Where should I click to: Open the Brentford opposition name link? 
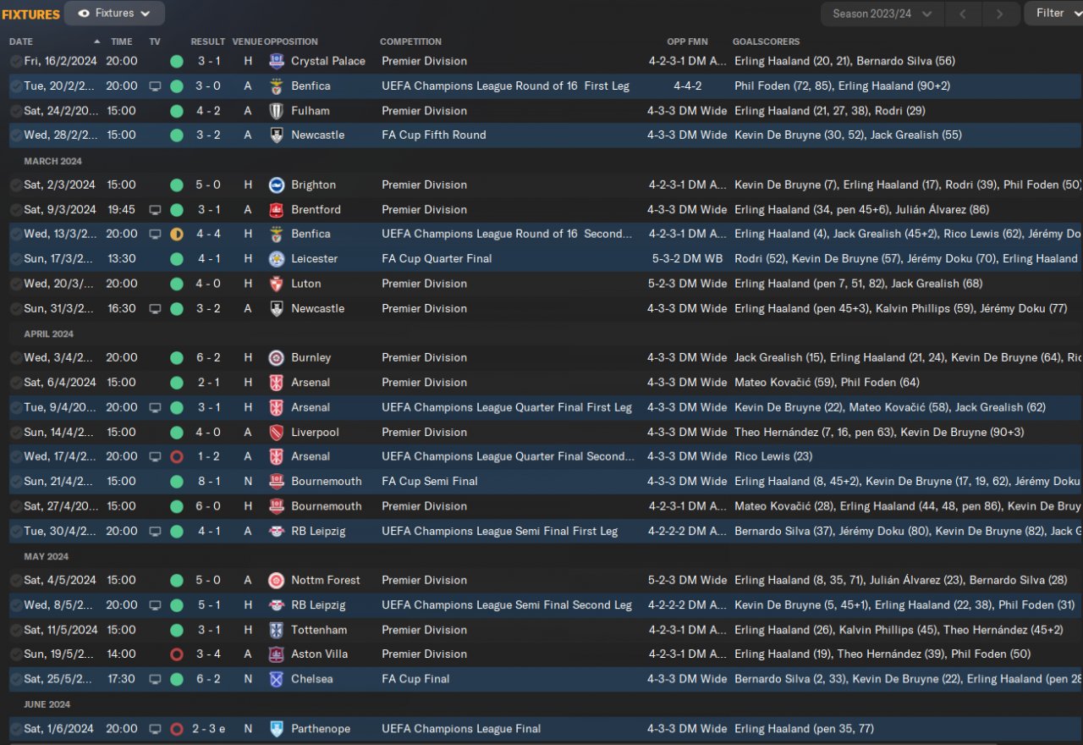pyautogui.click(x=316, y=210)
